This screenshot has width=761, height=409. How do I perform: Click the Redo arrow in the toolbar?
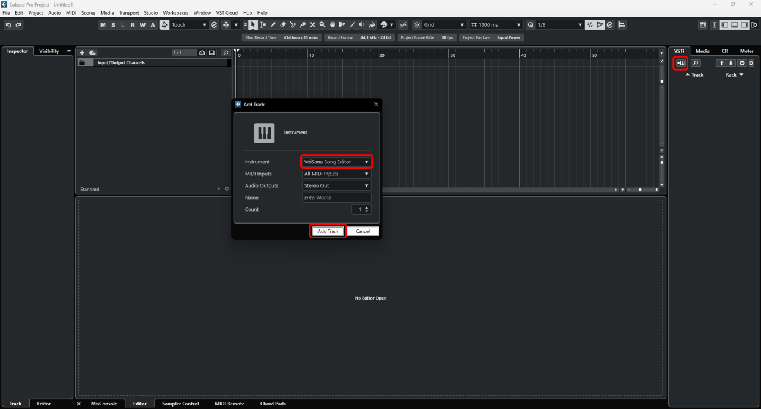18,25
